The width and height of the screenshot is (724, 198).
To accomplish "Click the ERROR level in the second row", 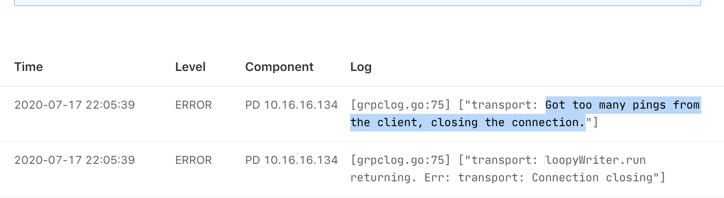I will pos(193,160).
